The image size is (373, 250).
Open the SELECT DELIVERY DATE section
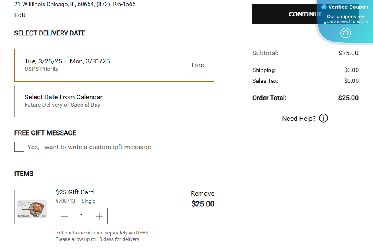pos(49,33)
